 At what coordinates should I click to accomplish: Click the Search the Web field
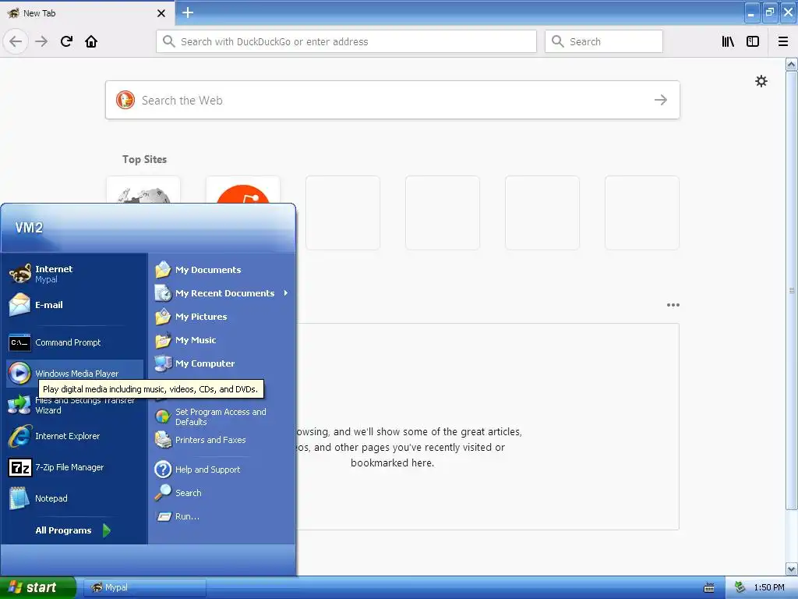click(x=393, y=100)
